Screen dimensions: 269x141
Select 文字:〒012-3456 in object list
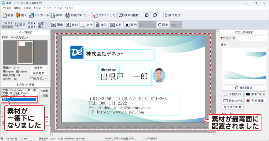(x=19, y=90)
